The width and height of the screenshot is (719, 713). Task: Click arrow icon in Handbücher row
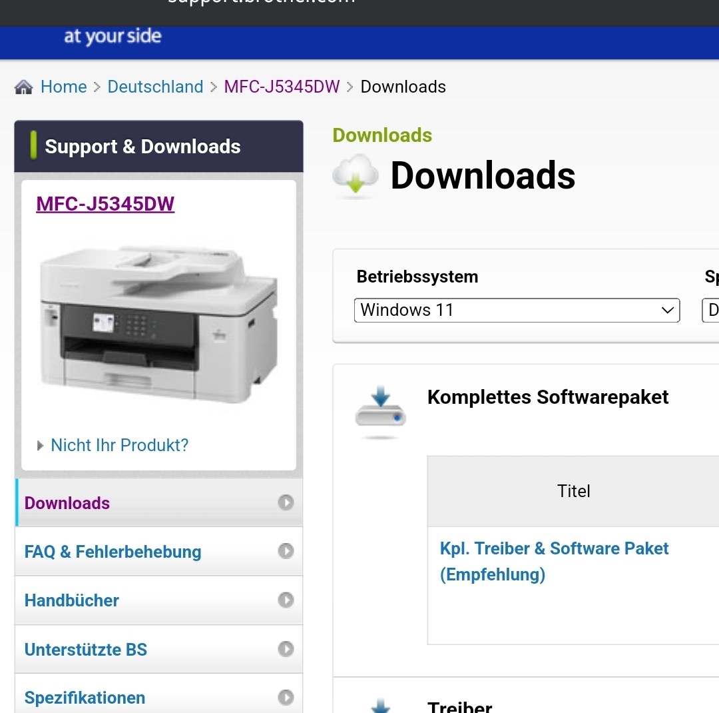(x=286, y=600)
